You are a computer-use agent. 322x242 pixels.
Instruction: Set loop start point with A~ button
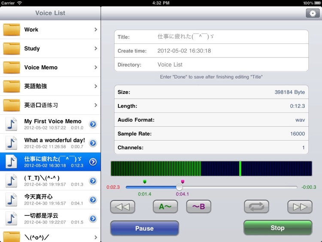(165, 207)
